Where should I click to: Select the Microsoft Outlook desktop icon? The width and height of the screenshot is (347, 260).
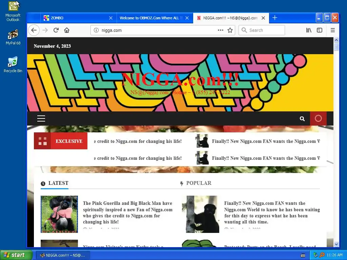[x=13, y=11]
